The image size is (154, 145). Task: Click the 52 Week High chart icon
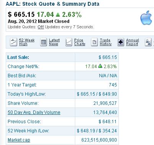13,42
